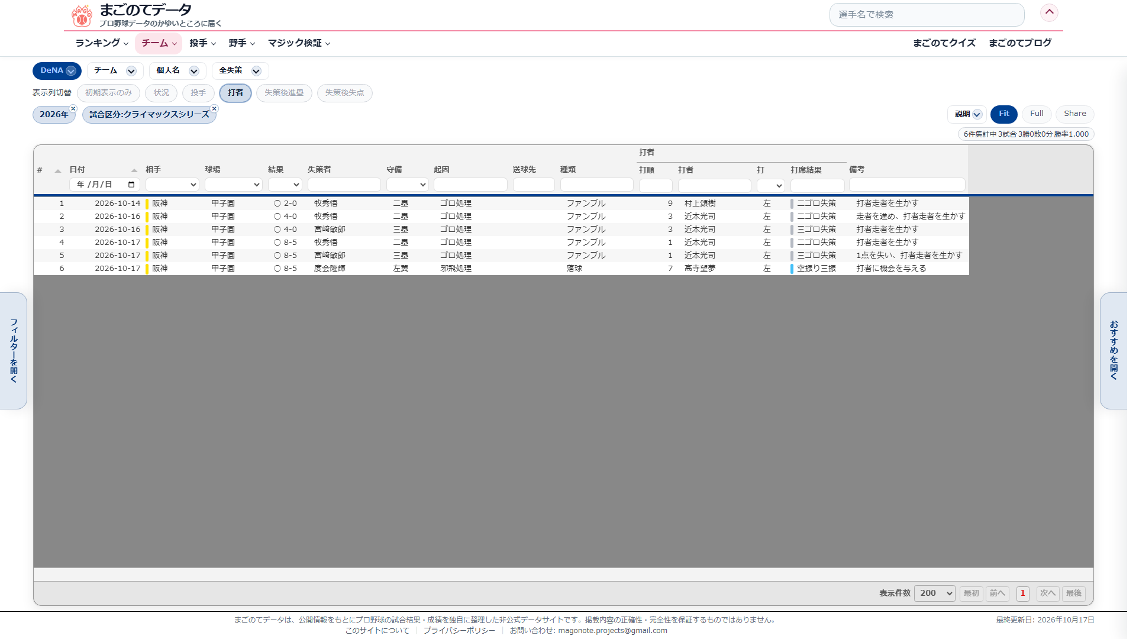Toggle 初期表示のみ column view
1136x639 pixels.
click(108, 93)
